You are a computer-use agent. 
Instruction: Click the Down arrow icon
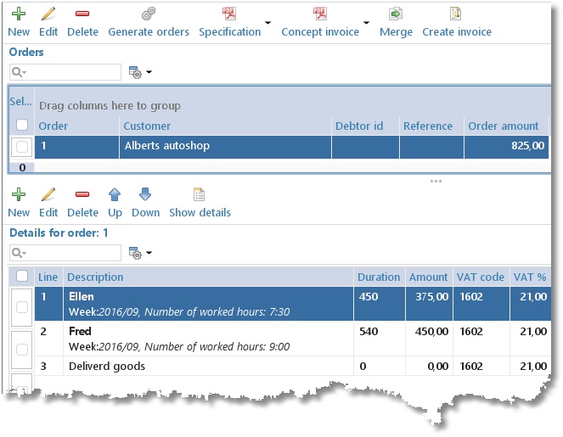pos(145,194)
